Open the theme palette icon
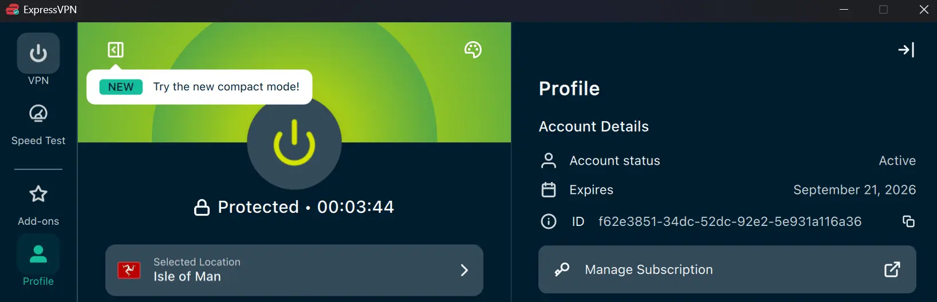937x302 pixels. [x=473, y=50]
